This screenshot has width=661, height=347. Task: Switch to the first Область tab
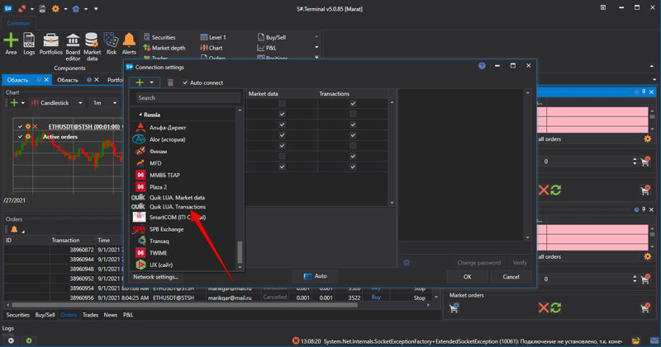pyautogui.click(x=17, y=80)
